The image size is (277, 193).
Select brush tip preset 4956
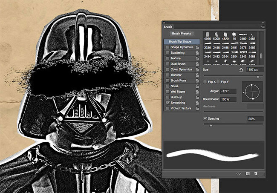[x=208, y=36]
